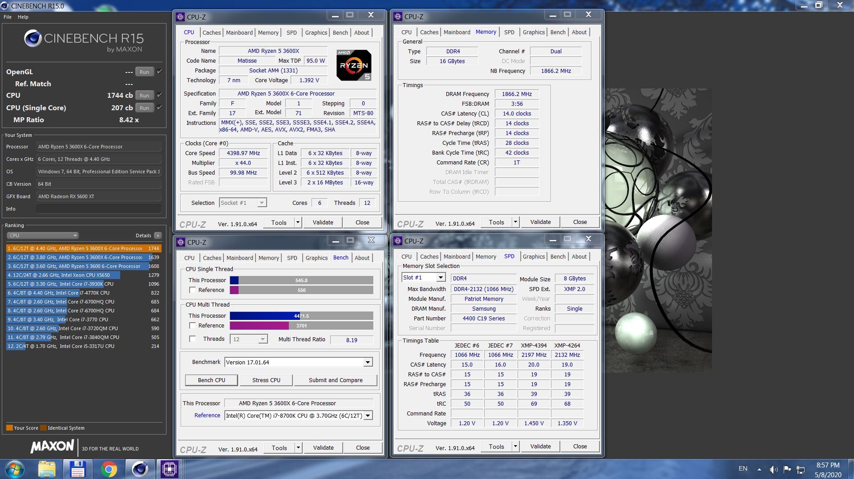Switch to Mainboard tab in CPU window
Viewport: 854px width, 479px height.
pyautogui.click(x=239, y=32)
